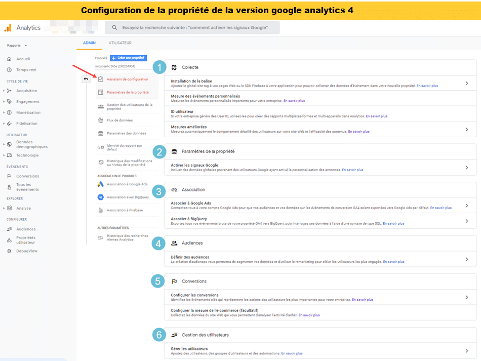Expand the Acquisition tree arrow
Screen dimensions: 481x361
tap(4, 91)
